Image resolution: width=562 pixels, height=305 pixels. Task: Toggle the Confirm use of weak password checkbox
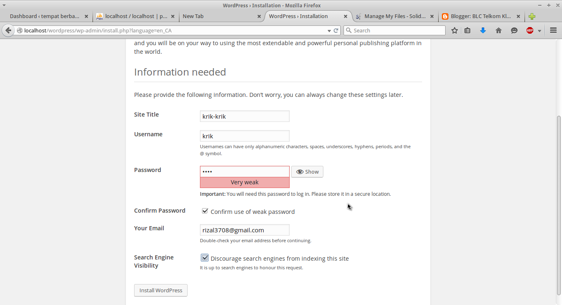click(x=205, y=211)
